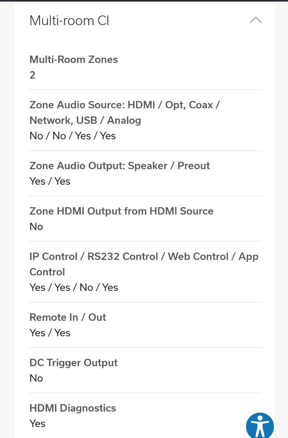Click the Zone HDMI Output No value

36,227
